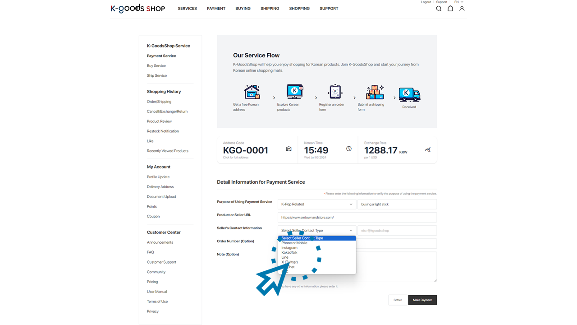
Task: Open the SHIPPING menu in top navigation
Action: tap(270, 9)
